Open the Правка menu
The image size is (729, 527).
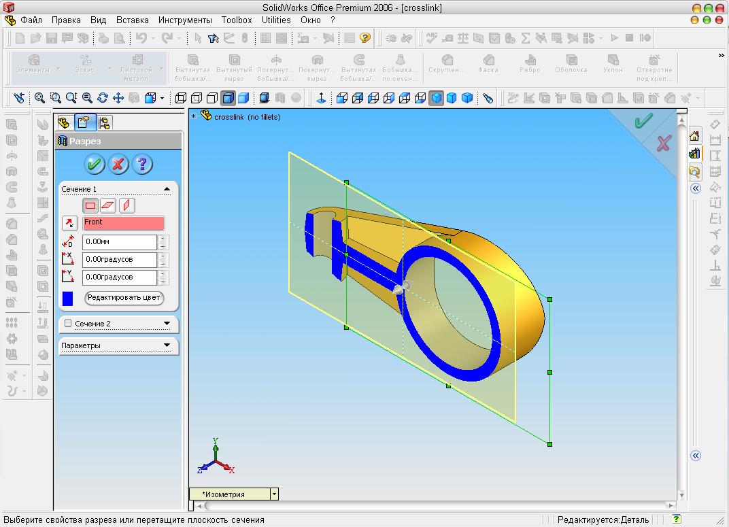pos(66,20)
